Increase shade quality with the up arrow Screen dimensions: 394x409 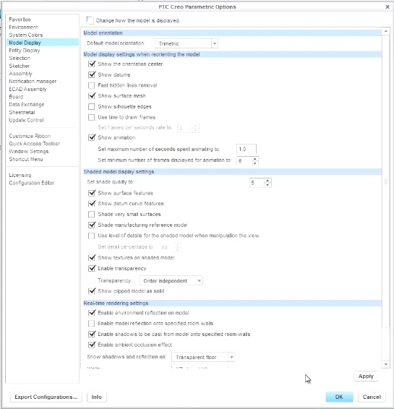[x=267, y=181]
